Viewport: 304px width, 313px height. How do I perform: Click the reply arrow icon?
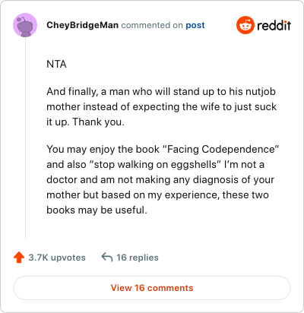[107, 257]
